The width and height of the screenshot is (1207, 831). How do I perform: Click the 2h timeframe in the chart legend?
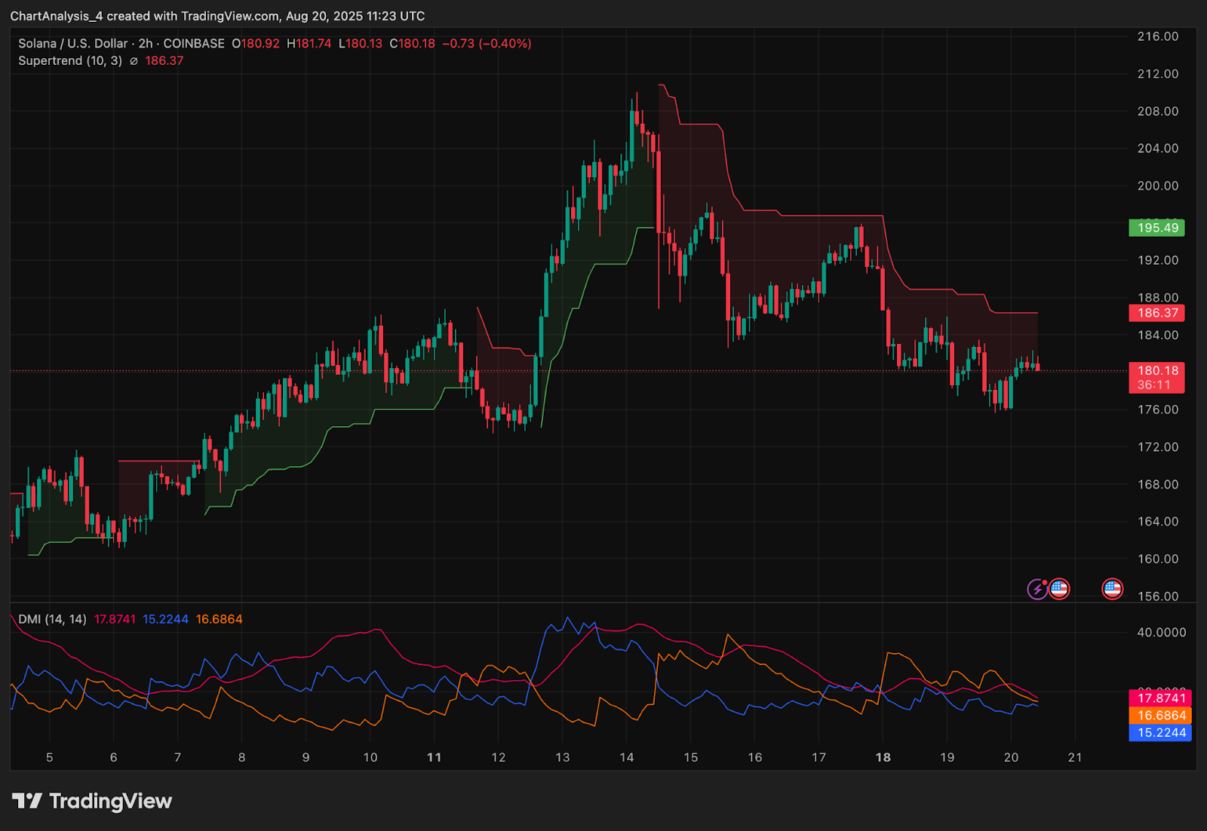(145, 44)
